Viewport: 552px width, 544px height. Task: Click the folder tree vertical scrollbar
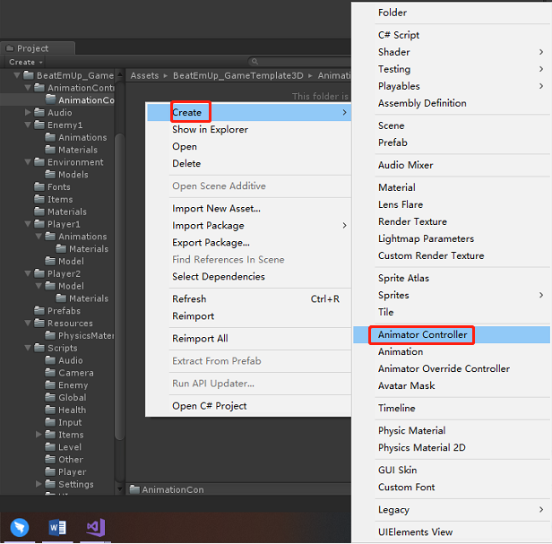pyautogui.click(x=120, y=286)
